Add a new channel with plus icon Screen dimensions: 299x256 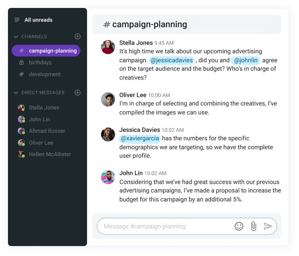tap(78, 36)
